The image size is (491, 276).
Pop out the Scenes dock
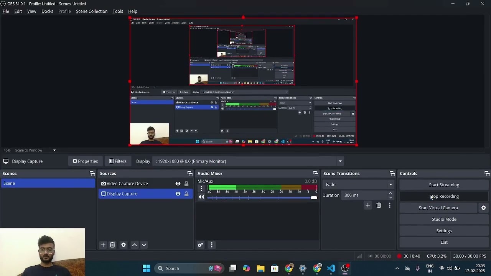tap(92, 174)
